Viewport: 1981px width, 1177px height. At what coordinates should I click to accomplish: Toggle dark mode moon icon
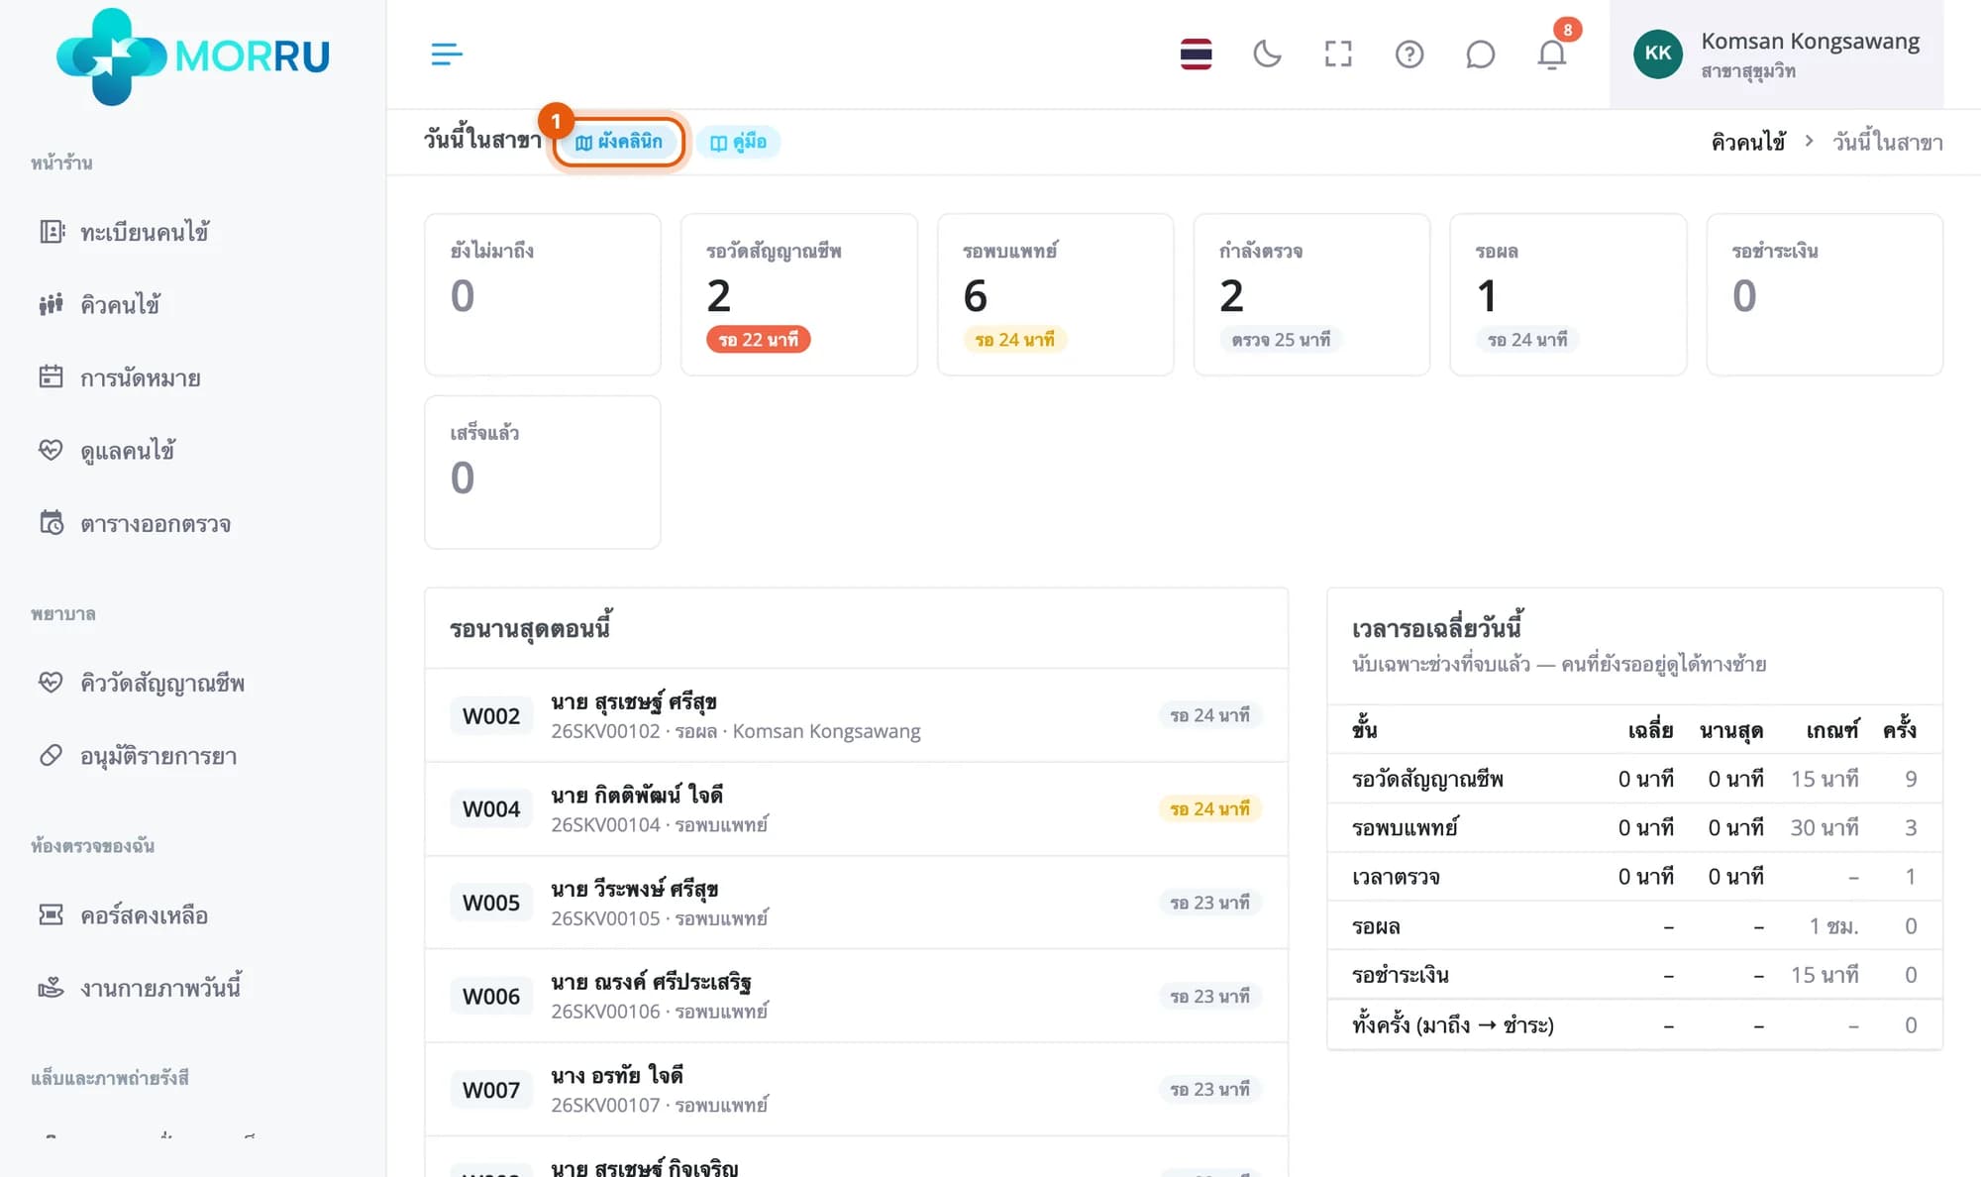[x=1267, y=53]
